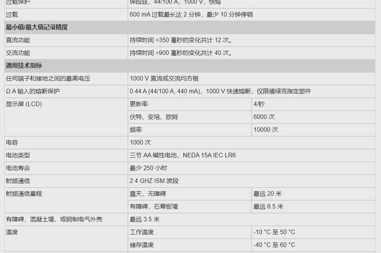
Task: Click the 最小值/最大值记录精度 section header
Action: (x=37, y=28)
